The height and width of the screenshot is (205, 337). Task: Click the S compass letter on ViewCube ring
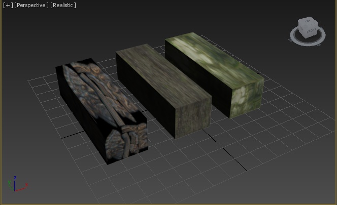(x=319, y=45)
